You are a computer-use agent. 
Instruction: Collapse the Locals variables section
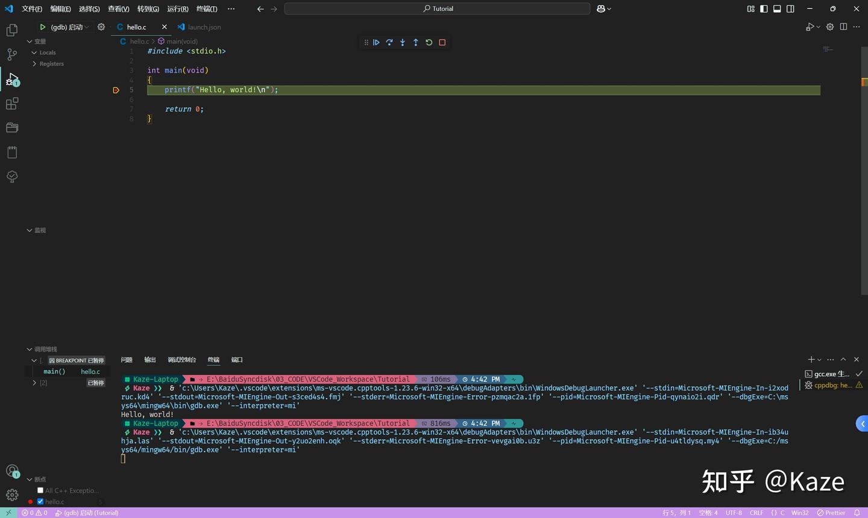[34, 53]
